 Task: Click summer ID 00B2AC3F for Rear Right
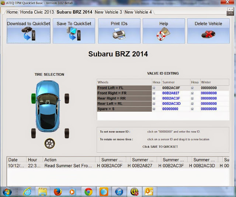tap(171, 98)
